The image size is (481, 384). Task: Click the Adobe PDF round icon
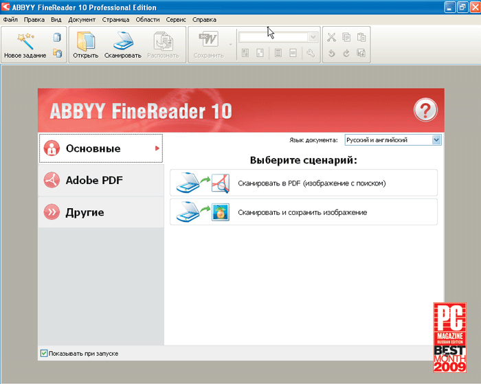coord(52,180)
